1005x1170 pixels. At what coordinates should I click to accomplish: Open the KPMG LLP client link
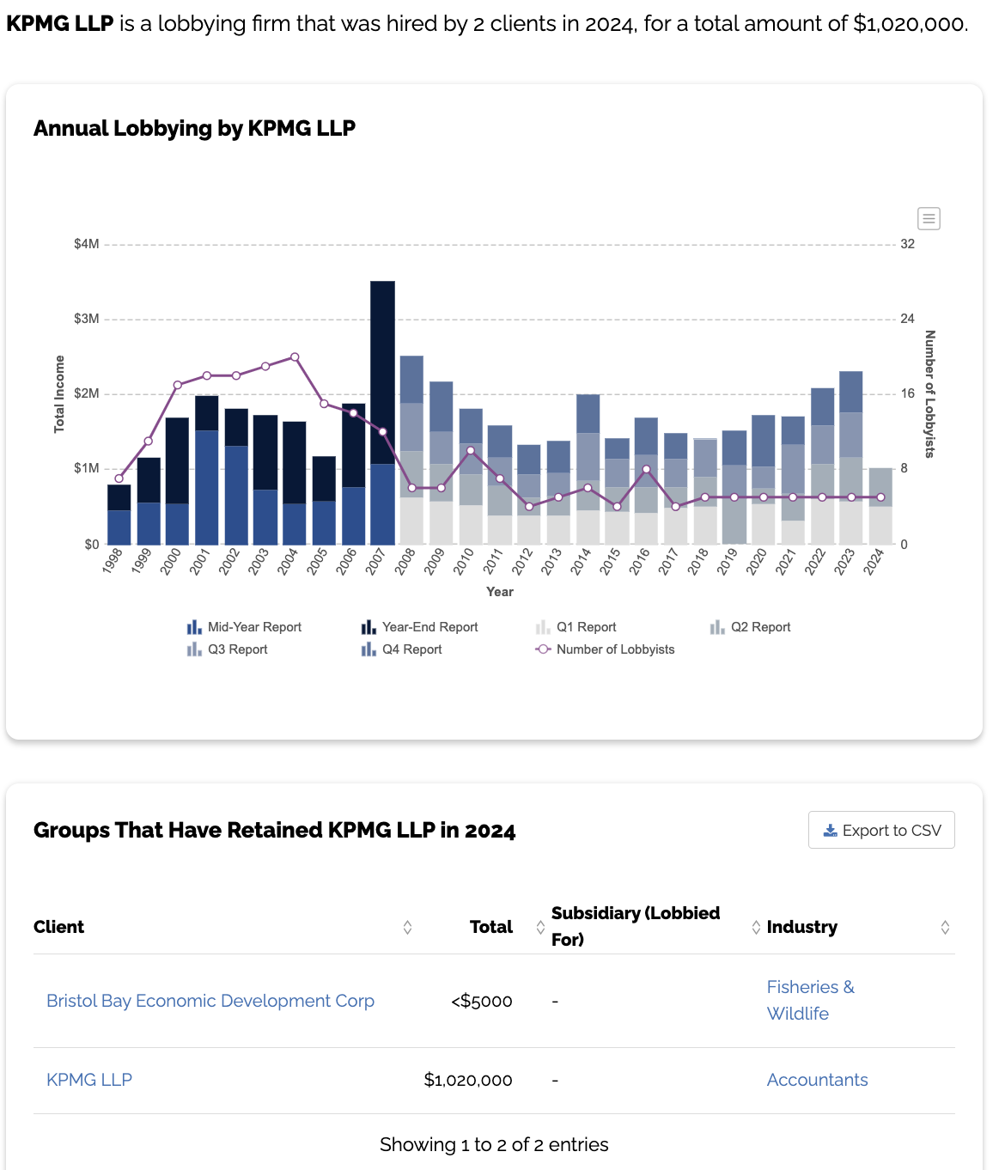pyautogui.click(x=89, y=1080)
